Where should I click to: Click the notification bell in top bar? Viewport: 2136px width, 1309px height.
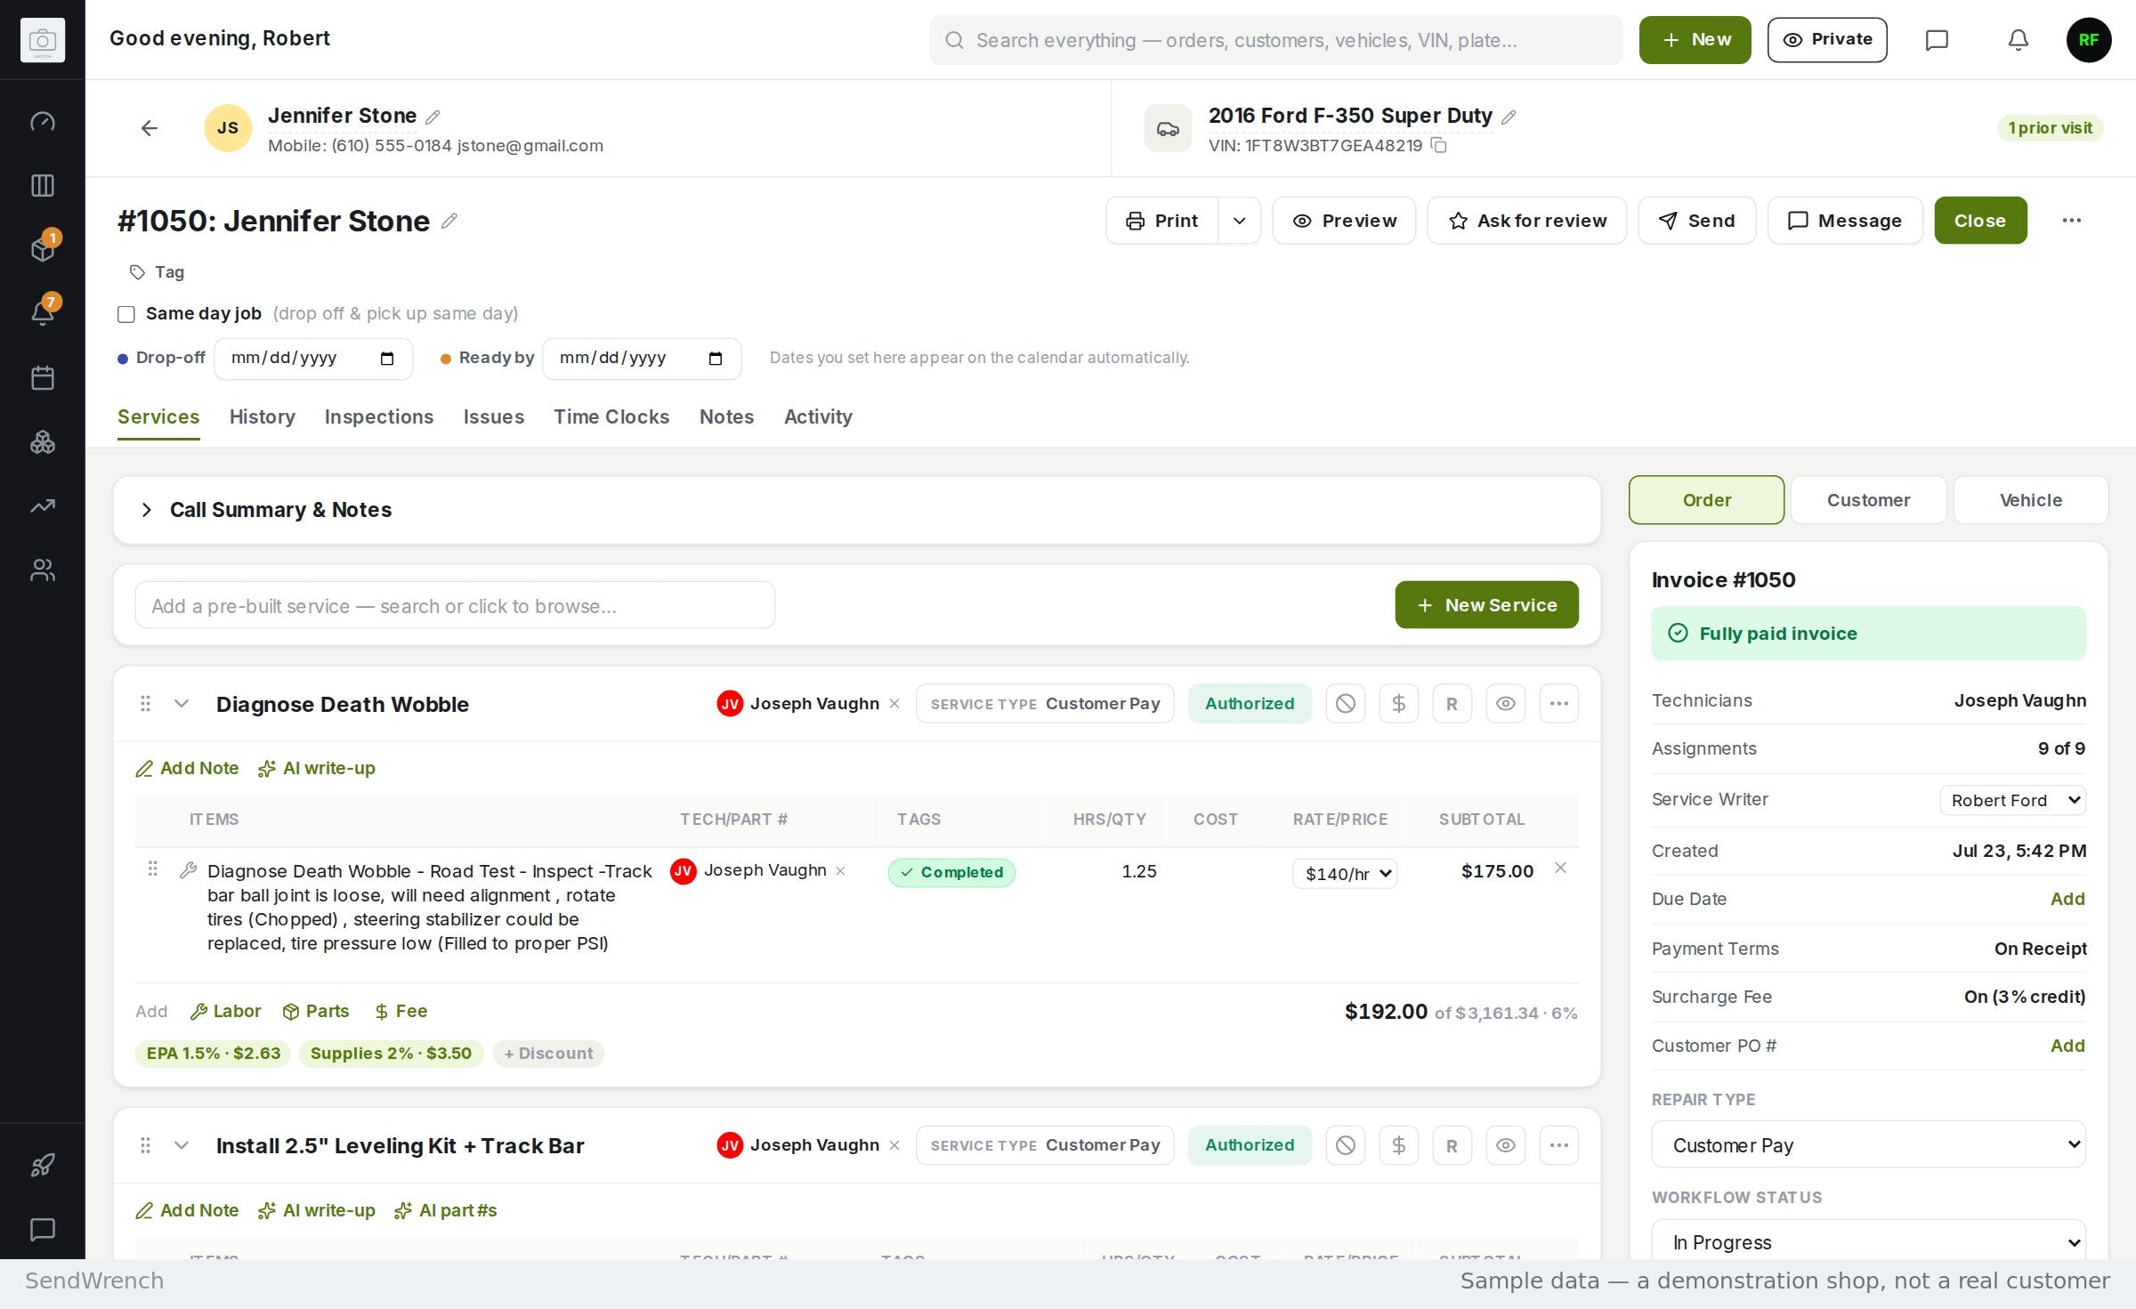(2018, 40)
